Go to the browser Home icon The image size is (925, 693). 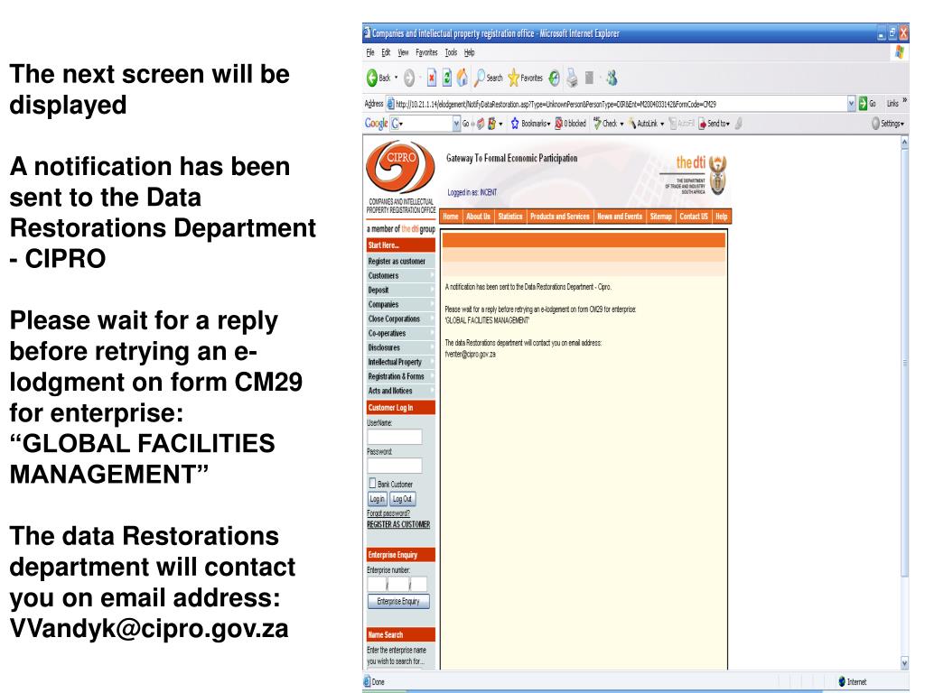tap(462, 78)
